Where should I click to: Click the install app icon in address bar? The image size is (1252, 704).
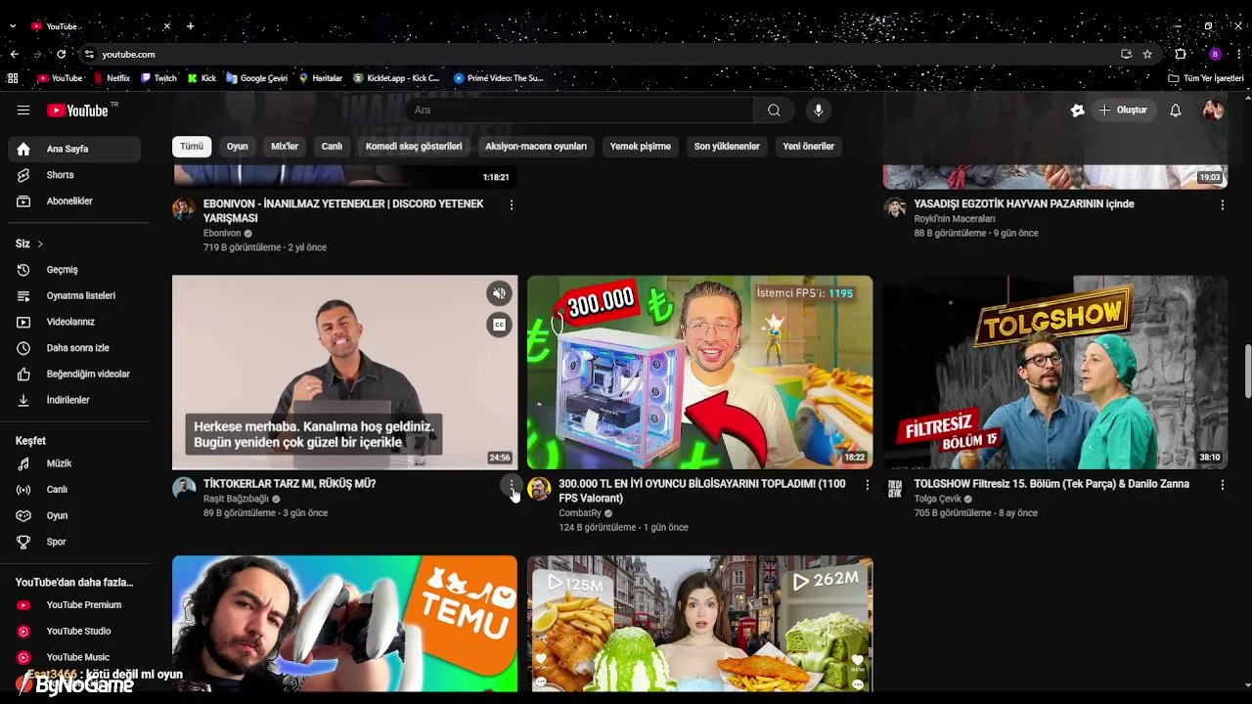click(1127, 54)
